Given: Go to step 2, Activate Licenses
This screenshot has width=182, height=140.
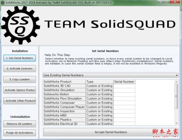Looking at the screenshot, I should 19,68.
